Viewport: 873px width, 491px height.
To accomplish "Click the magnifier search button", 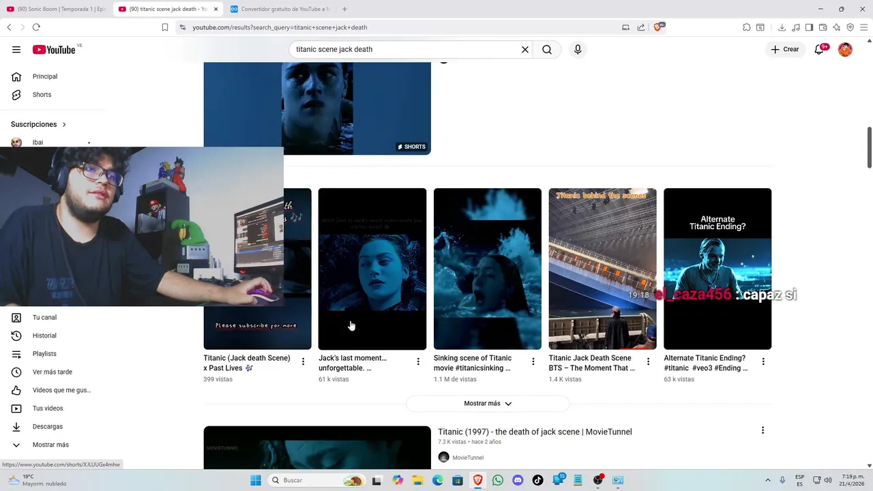I will point(547,49).
